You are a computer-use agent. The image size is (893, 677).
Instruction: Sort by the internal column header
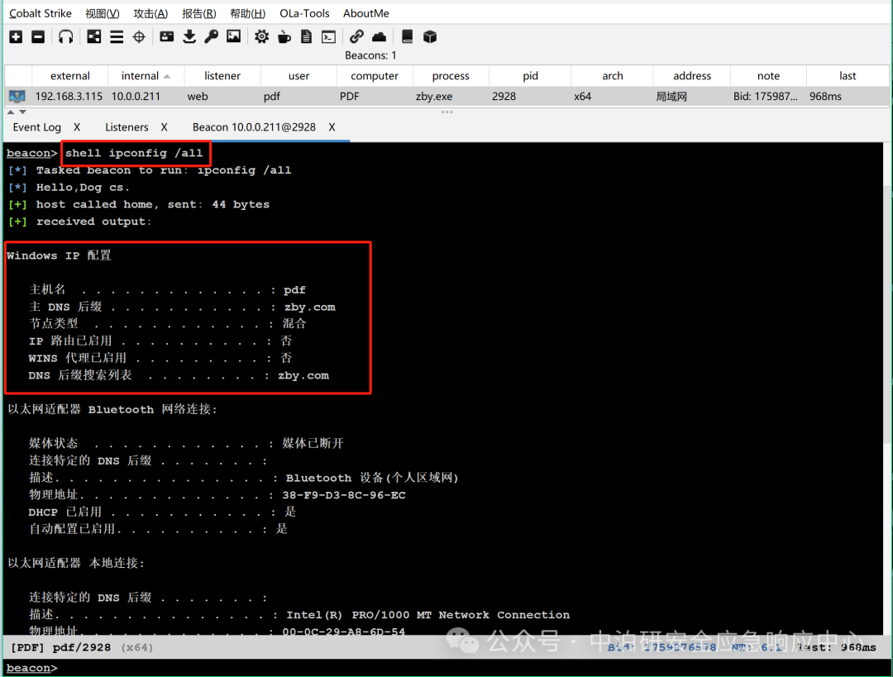pyautogui.click(x=146, y=76)
